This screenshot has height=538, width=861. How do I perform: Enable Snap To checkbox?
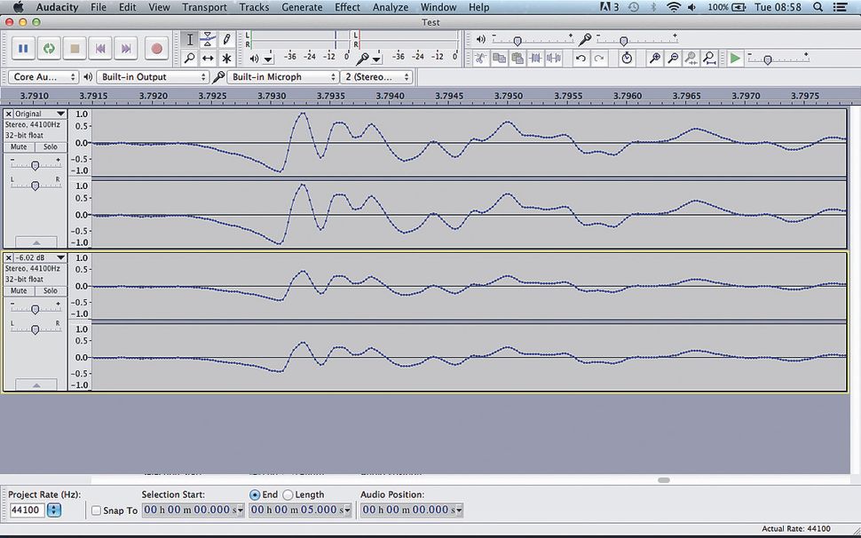(96, 510)
